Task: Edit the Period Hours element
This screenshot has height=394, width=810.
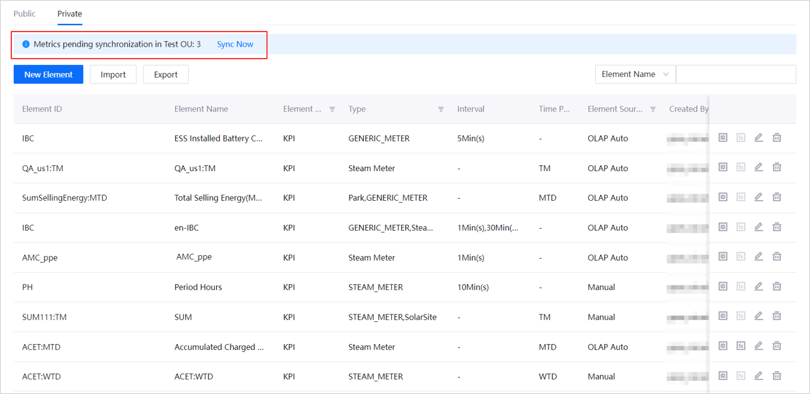Action: (759, 287)
